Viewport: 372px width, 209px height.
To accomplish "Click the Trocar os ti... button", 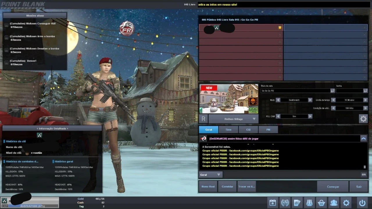I will 246,186.
